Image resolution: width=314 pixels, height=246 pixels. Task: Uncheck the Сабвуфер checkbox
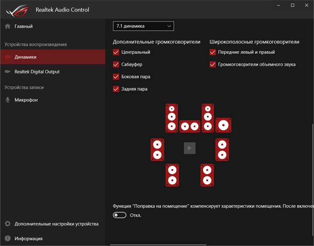116,65
